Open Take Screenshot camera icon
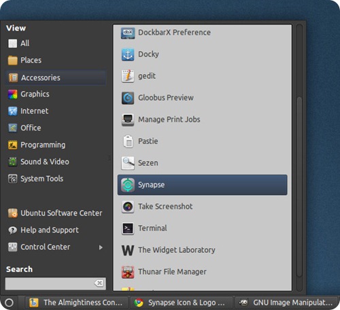Viewport: 340px width, 310px height. point(128,207)
